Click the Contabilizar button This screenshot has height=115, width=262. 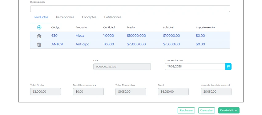tap(229, 110)
